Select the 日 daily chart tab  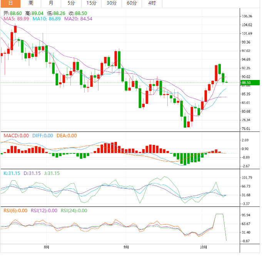pos(10,3)
